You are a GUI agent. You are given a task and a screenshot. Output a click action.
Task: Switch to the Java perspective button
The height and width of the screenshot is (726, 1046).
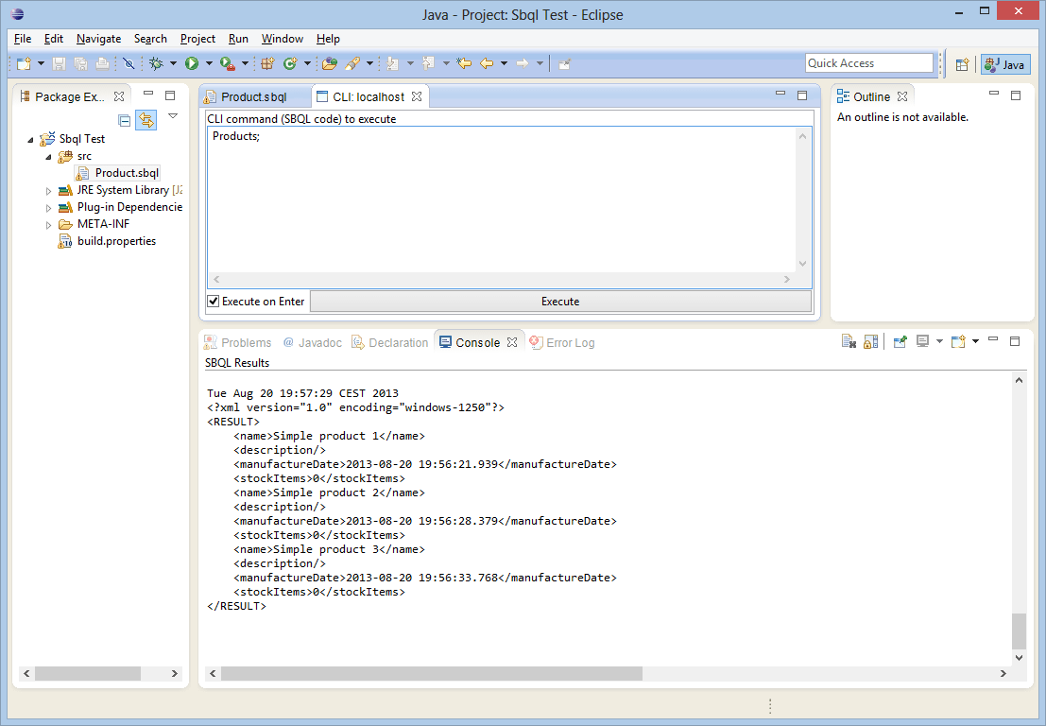pos(1005,64)
